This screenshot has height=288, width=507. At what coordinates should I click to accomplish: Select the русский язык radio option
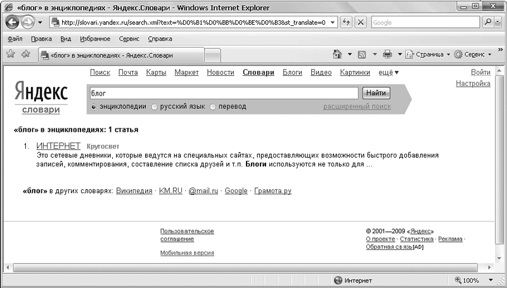coord(154,107)
